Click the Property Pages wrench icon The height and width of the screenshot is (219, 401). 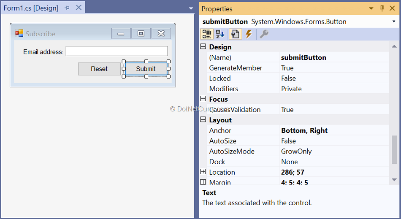pos(264,34)
